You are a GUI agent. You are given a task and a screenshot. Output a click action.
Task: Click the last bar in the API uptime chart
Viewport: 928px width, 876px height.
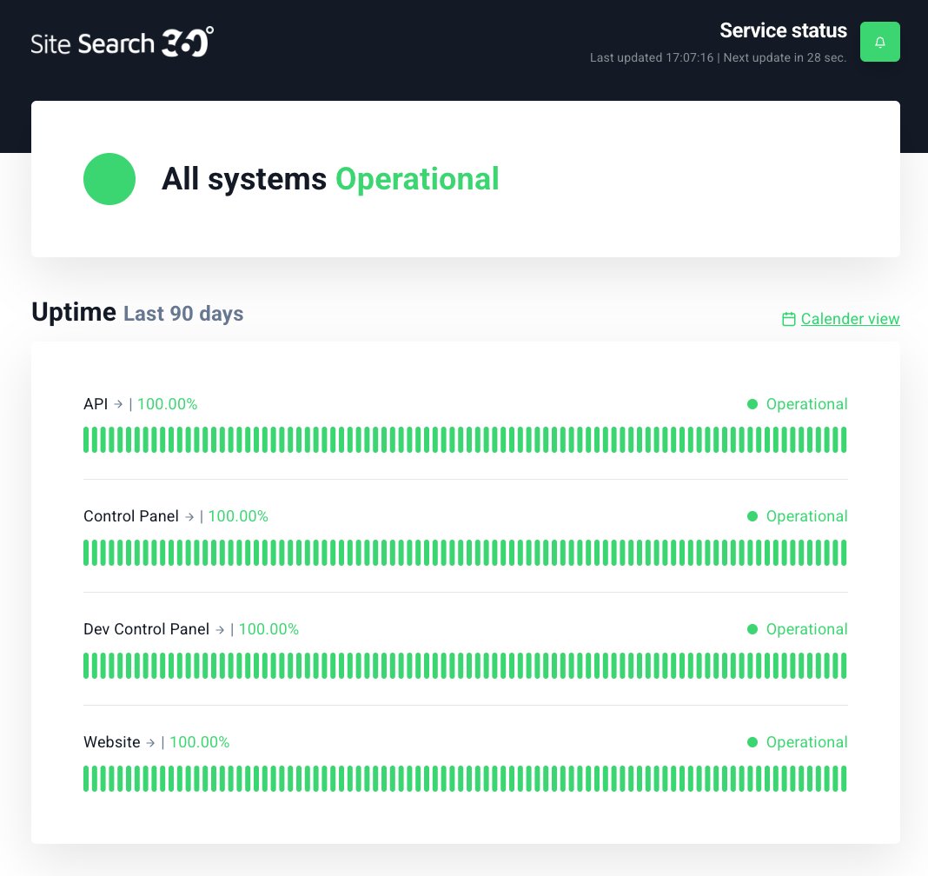click(x=844, y=440)
